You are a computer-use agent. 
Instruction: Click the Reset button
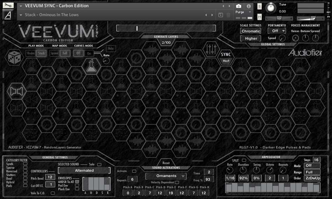tap(166, 163)
